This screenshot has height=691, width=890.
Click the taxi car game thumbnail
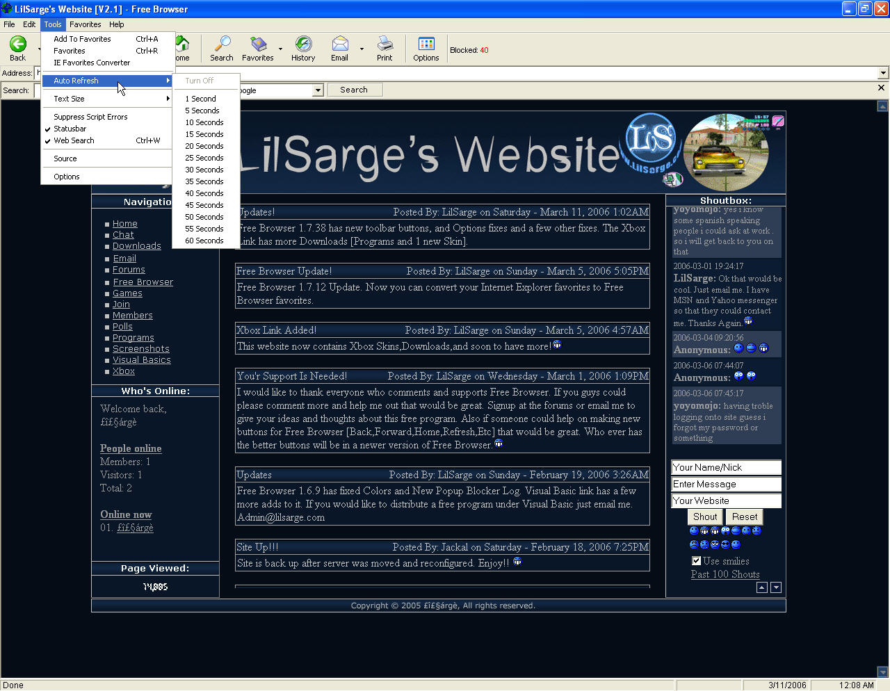(726, 153)
